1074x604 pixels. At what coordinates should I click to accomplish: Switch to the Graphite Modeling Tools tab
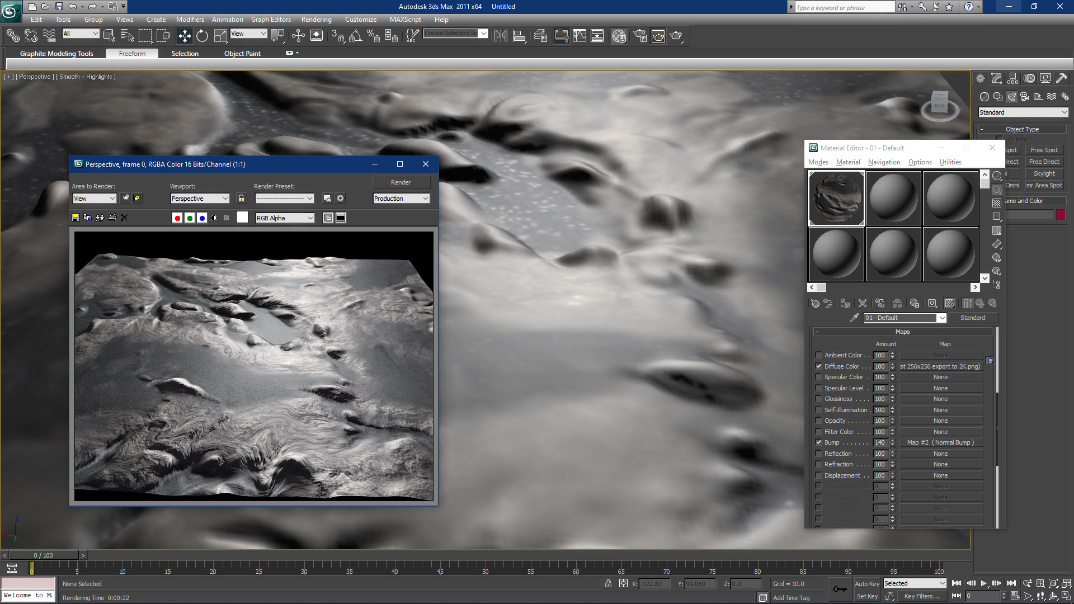click(x=56, y=53)
